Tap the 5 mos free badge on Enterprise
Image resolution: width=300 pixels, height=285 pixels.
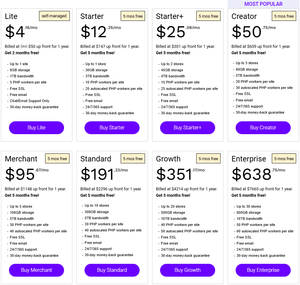click(284, 159)
